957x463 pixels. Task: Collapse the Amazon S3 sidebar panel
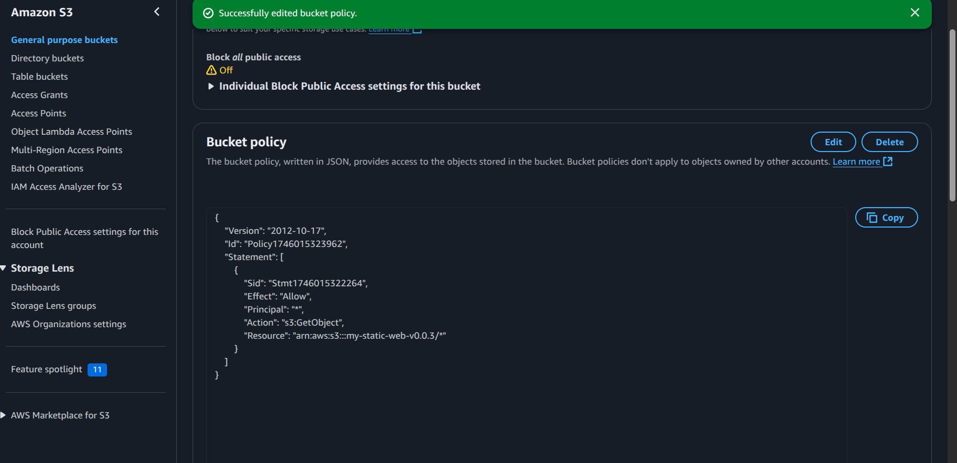point(157,12)
